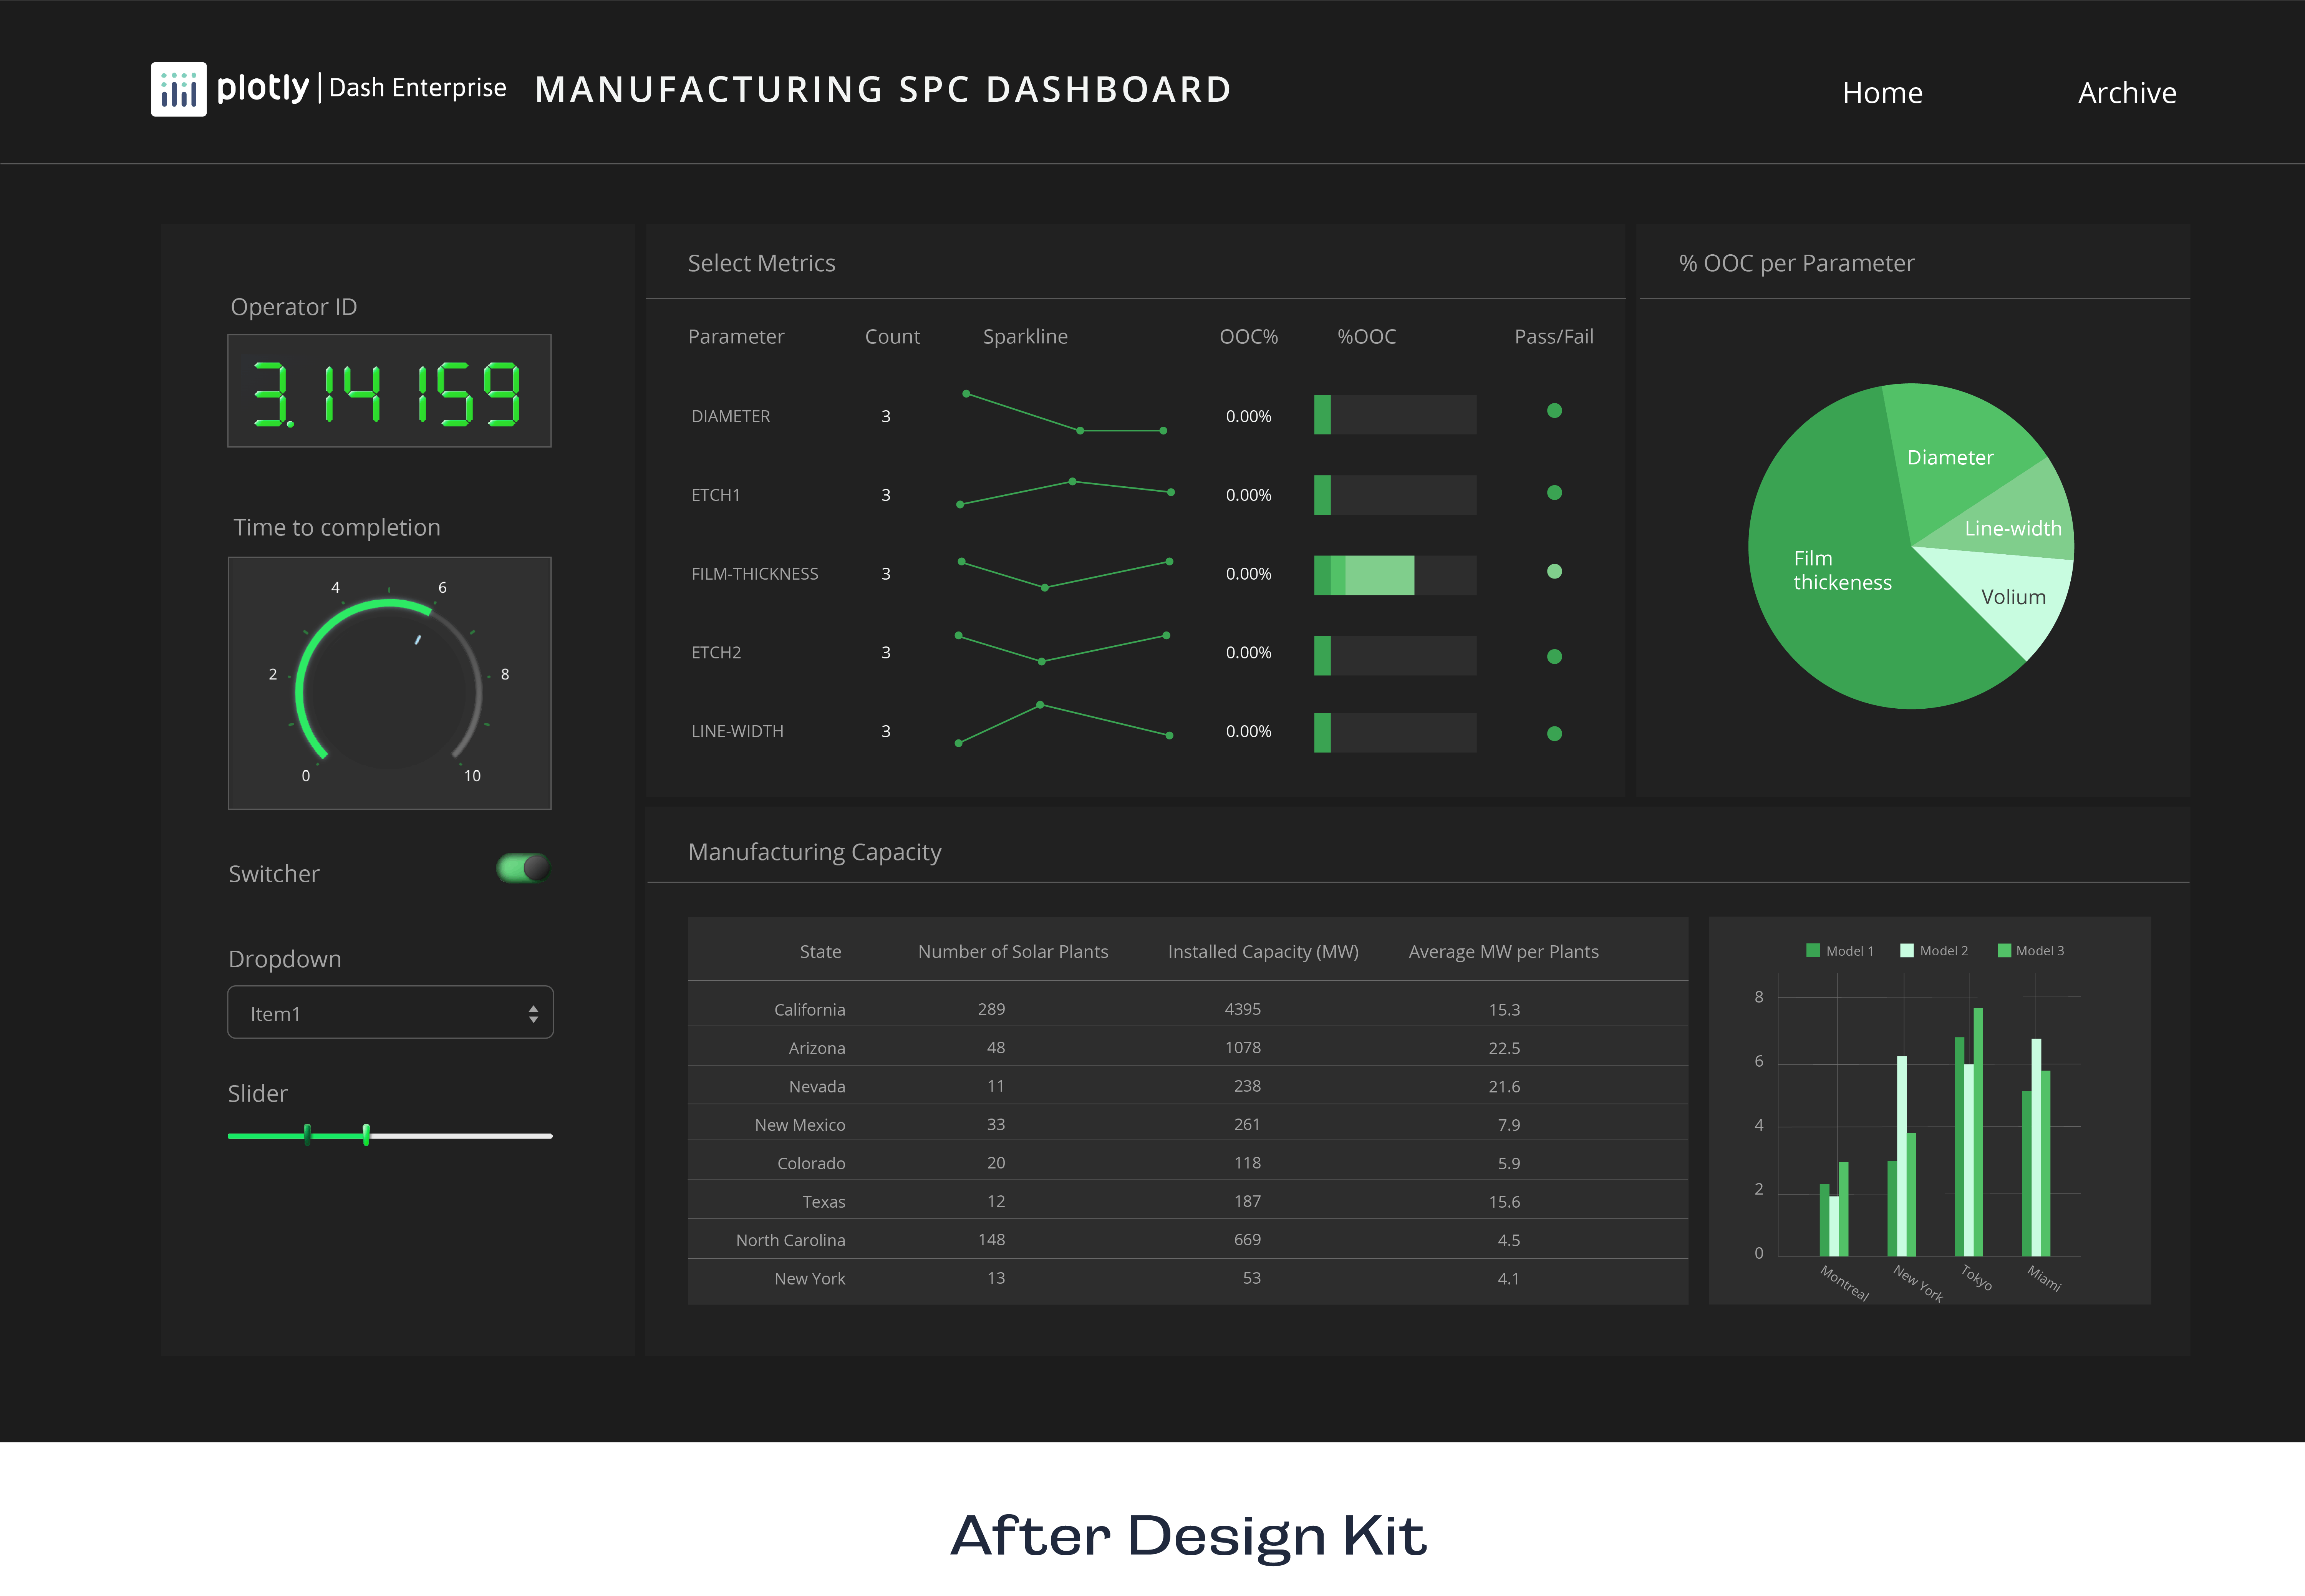Click the second slider handle
This screenshot has height=1596, width=2305.
click(366, 1135)
